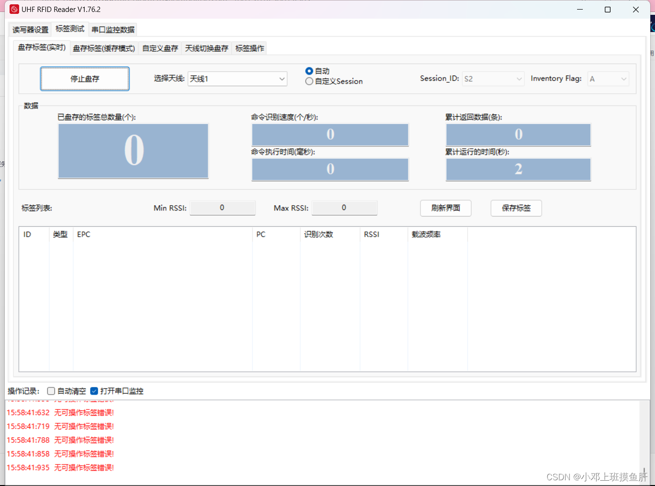Go to the 天线切换盘存 sub-tab
655x486 pixels.
coord(207,48)
